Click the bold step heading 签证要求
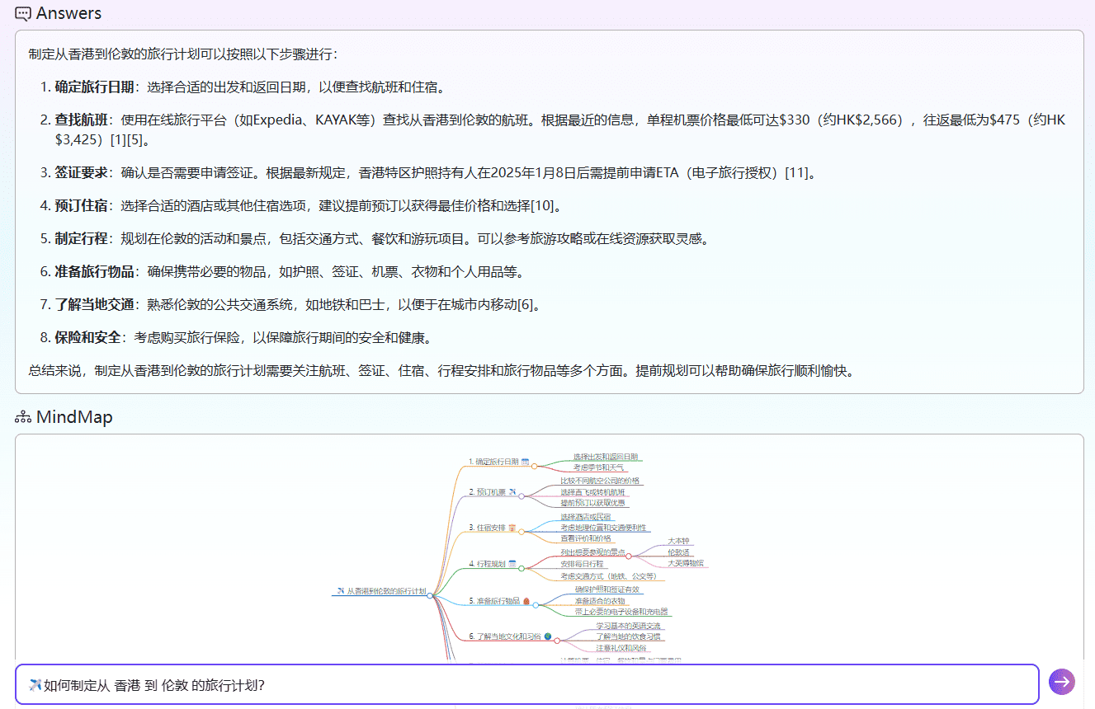1095x709 pixels. tap(82, 173)
